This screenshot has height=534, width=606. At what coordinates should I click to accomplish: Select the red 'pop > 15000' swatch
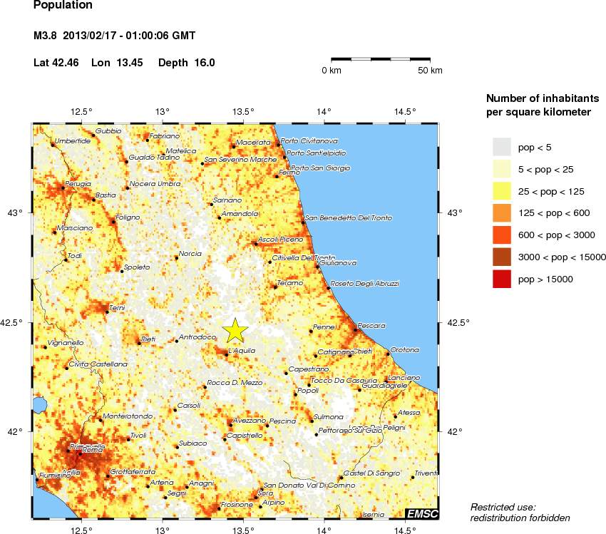coord(502,279)
